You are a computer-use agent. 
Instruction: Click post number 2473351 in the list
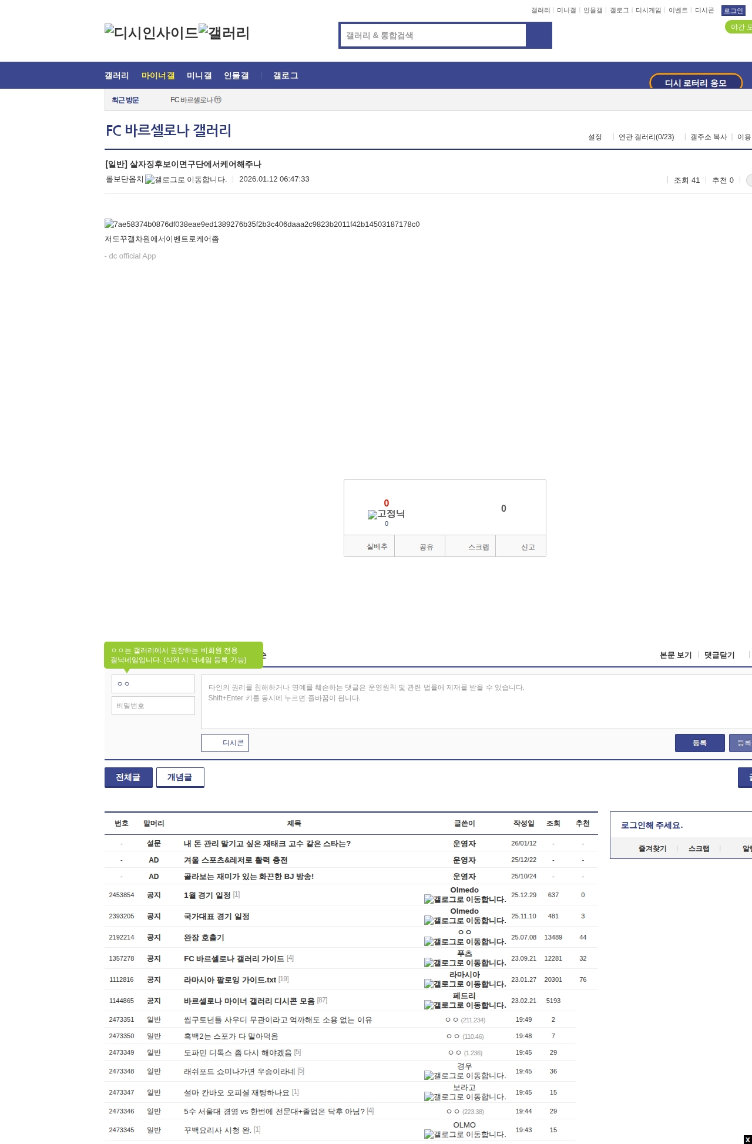click(122, 1020)
